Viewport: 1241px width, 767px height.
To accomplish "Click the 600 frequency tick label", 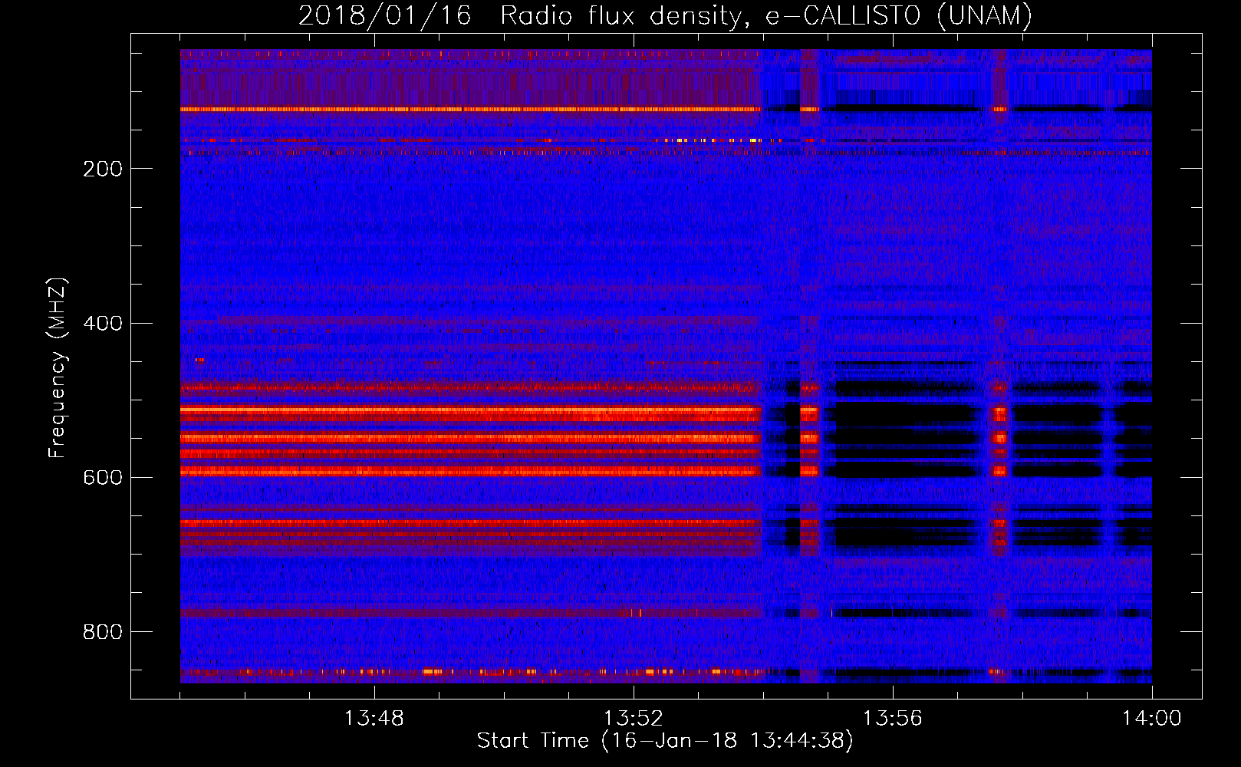I will tap(103, 477).
